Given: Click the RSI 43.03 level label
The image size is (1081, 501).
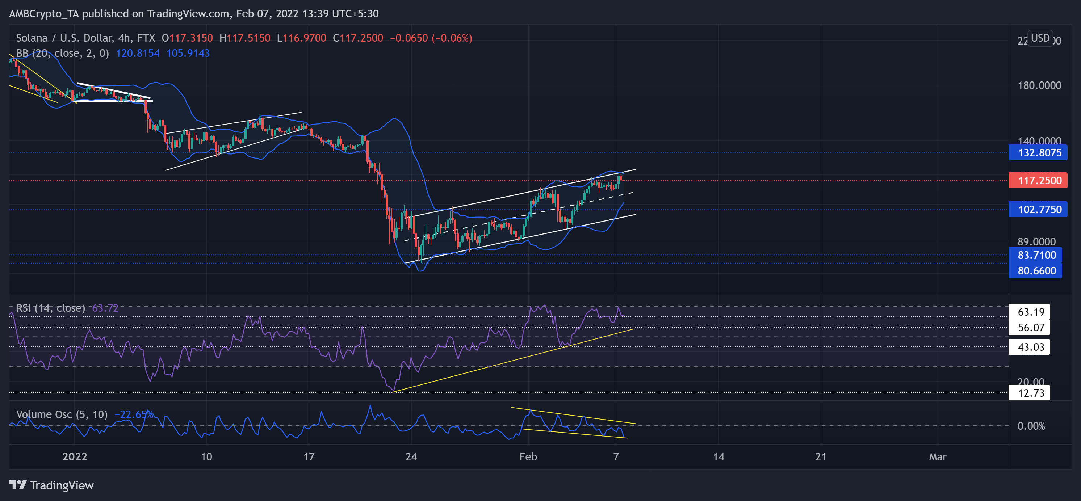Looking at the screenshot, I should [1029, 347].
